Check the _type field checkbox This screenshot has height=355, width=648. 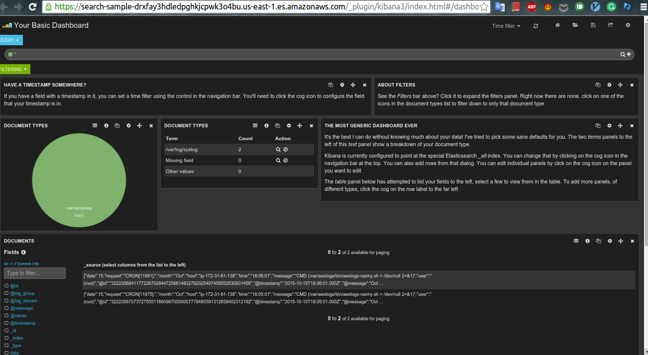[6, 346]
